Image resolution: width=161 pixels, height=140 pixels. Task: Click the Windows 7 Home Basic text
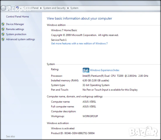click(64, 30)
